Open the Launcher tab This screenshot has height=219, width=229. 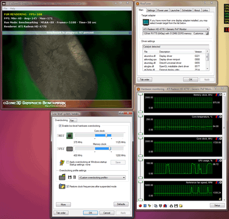175,10
